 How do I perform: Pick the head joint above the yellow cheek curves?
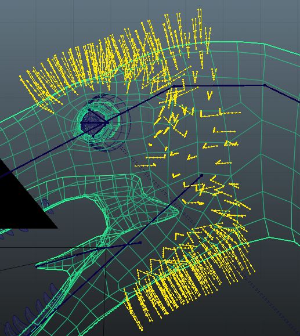[x=174, y=86]
